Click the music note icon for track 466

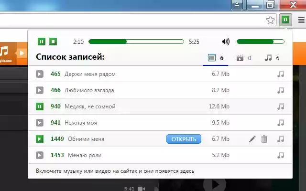(281, 90)
